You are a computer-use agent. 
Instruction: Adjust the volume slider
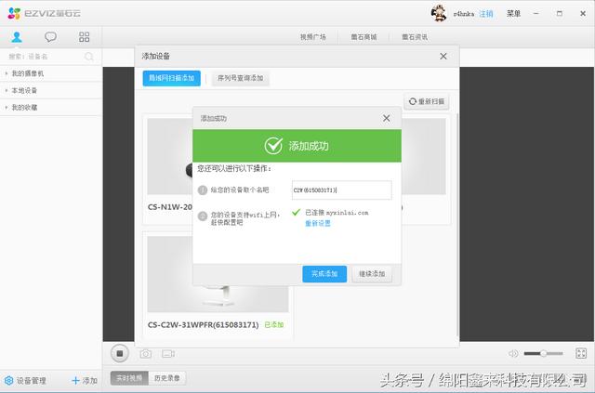(543, 354)
